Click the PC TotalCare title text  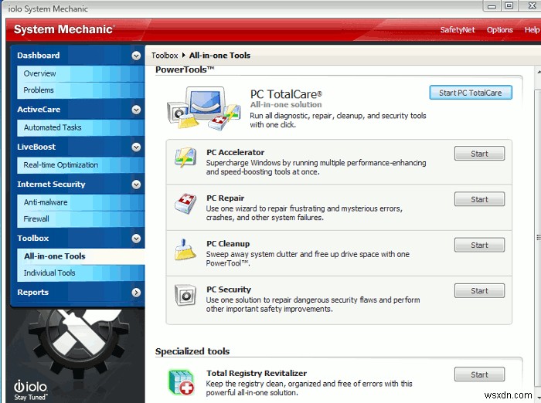tap(286, 94)
